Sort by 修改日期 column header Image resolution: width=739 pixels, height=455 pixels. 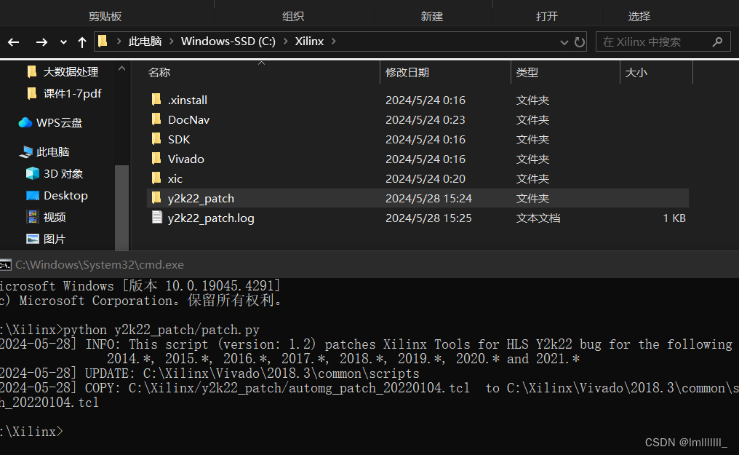(x=407, y=73)
